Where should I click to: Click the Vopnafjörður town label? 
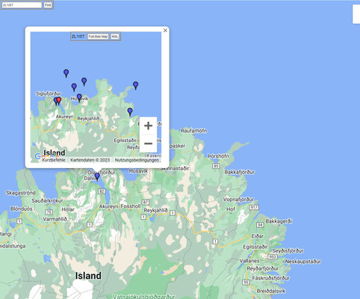coord(238,200)
